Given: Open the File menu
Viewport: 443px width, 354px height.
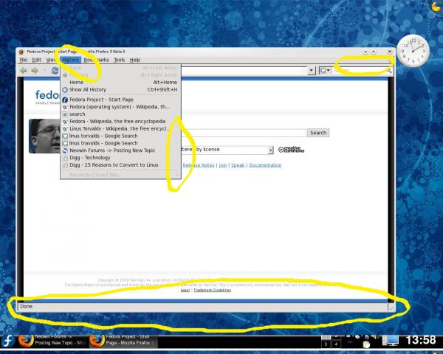Looking at the screenshot, I should coord(24,60).
